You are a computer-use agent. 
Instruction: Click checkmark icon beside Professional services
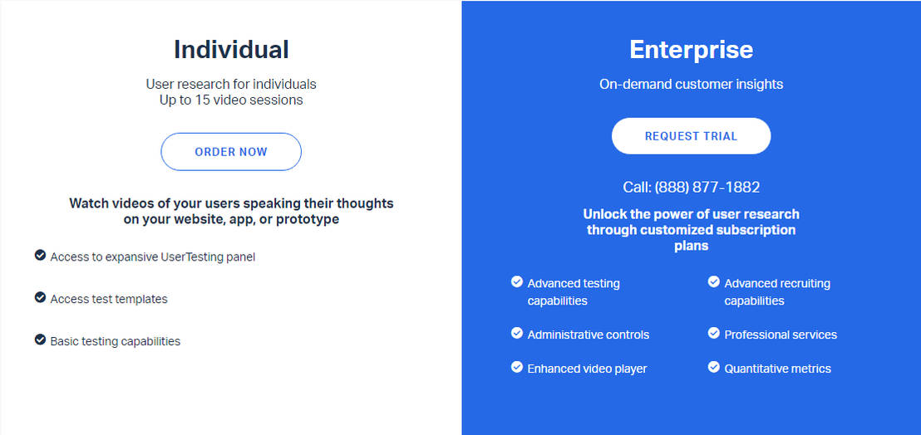click(x=713, y=333)
